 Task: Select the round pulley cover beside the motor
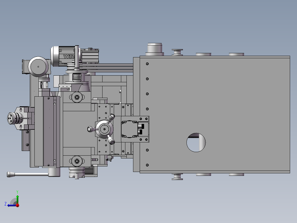tap(38, 67)
